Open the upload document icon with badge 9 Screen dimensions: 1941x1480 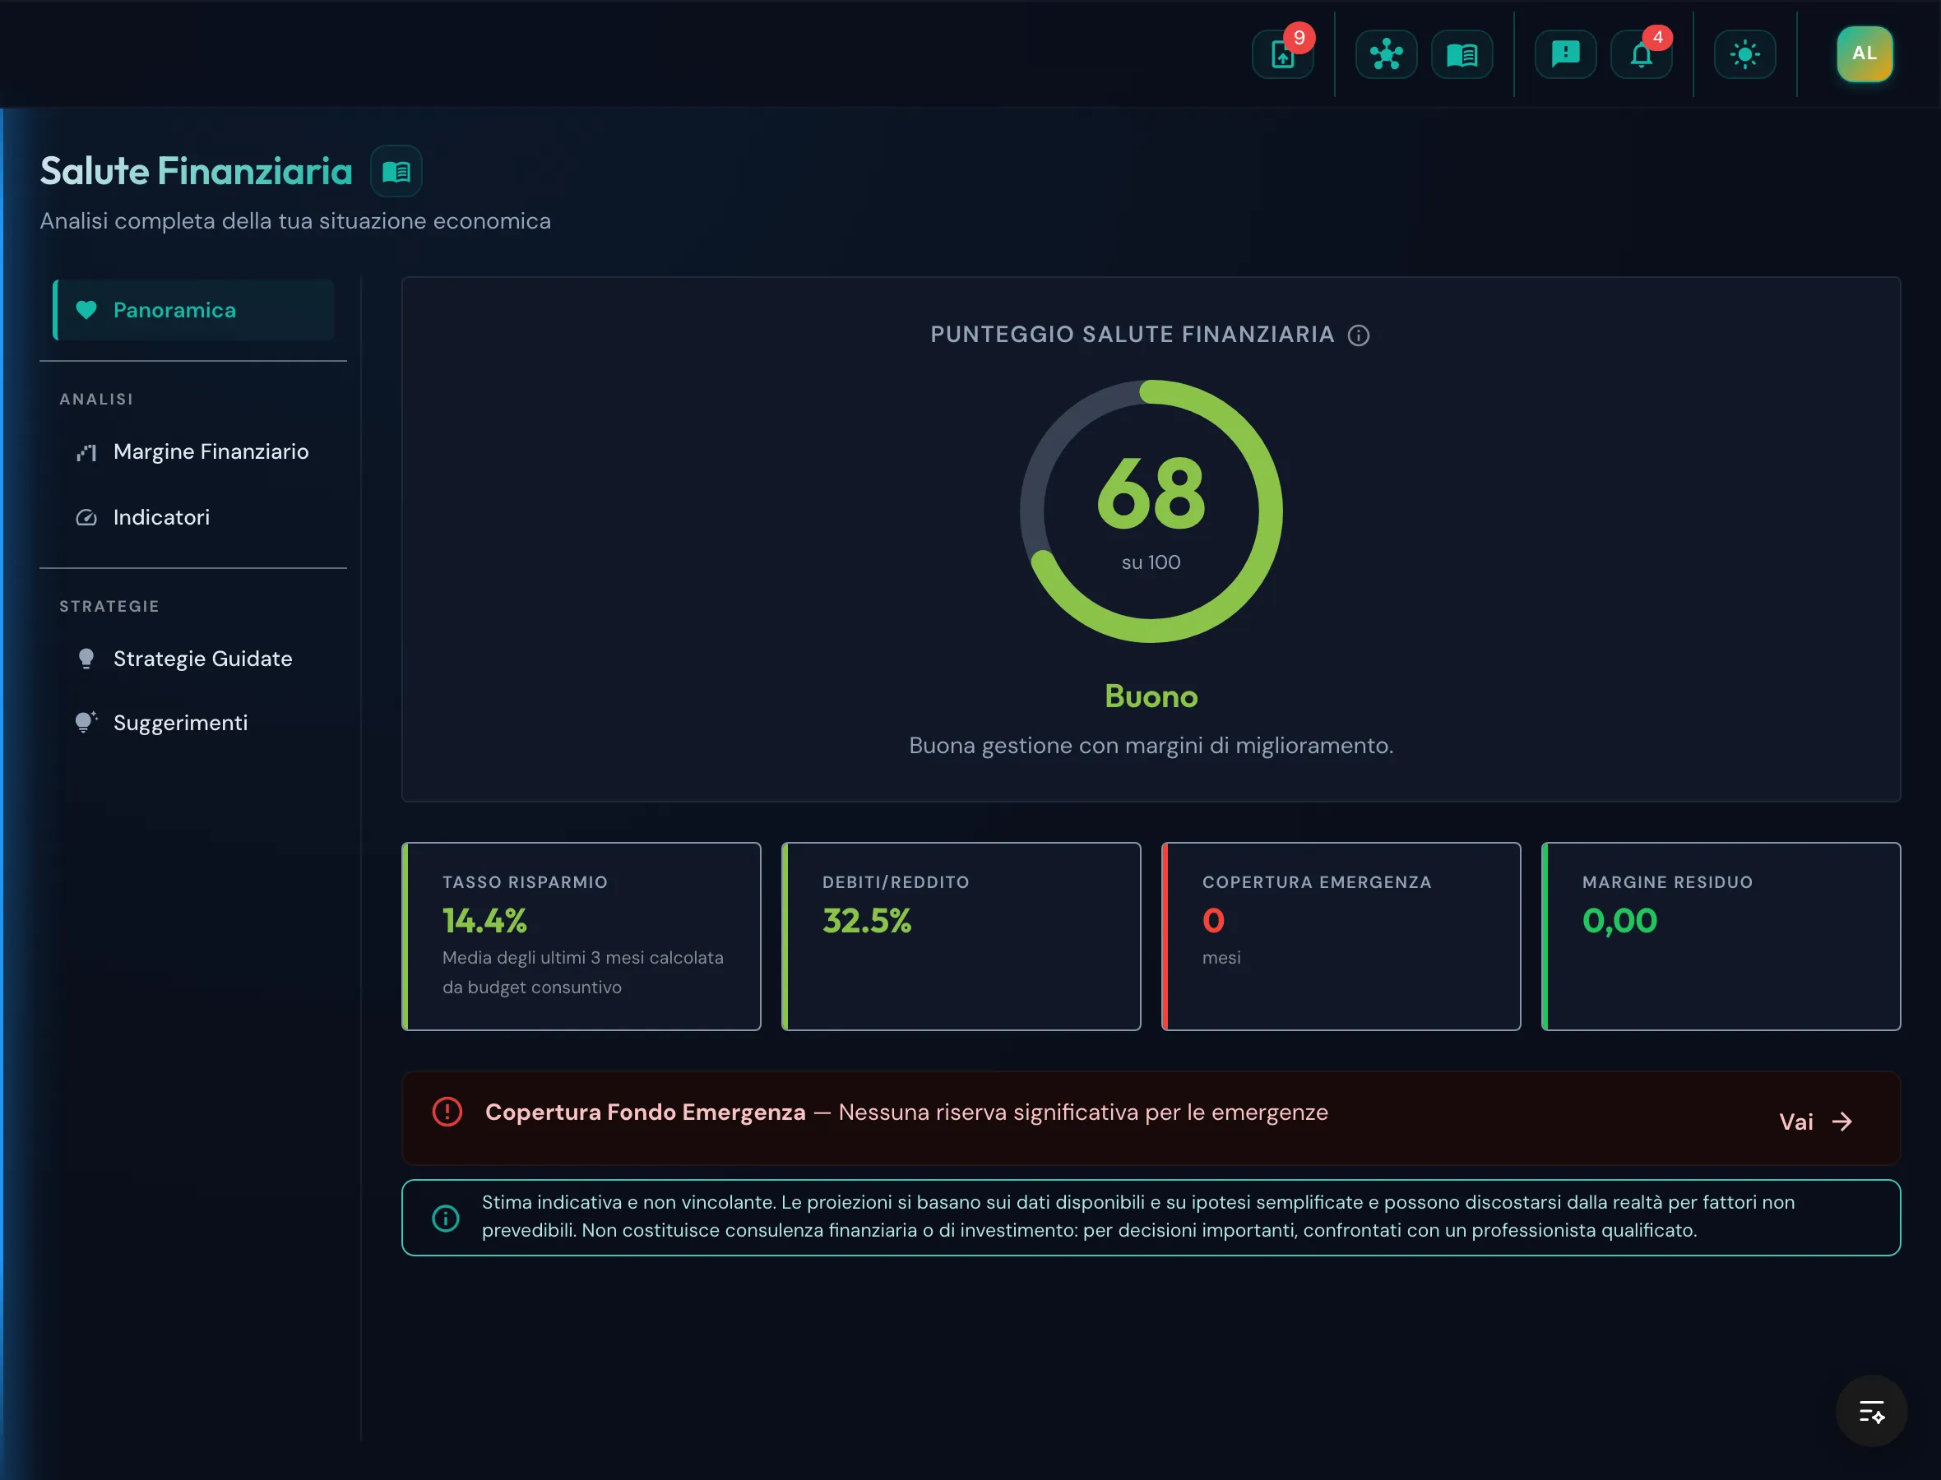(x=1283, y=54)
